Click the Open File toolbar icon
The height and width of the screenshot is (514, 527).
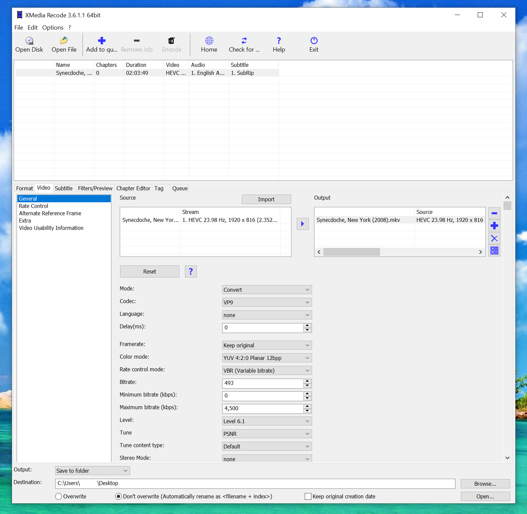(x=64, y=41)
